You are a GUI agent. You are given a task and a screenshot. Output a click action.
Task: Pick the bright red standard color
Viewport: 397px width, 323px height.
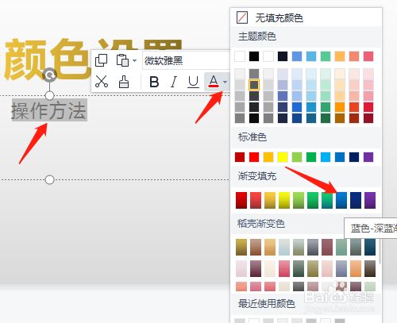tap(254, 157)
